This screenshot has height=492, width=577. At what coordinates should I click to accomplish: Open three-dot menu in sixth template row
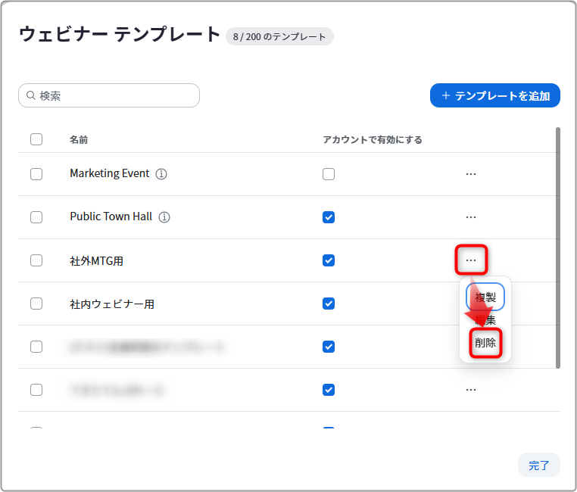pyautogui.click(x=471, y=390)
